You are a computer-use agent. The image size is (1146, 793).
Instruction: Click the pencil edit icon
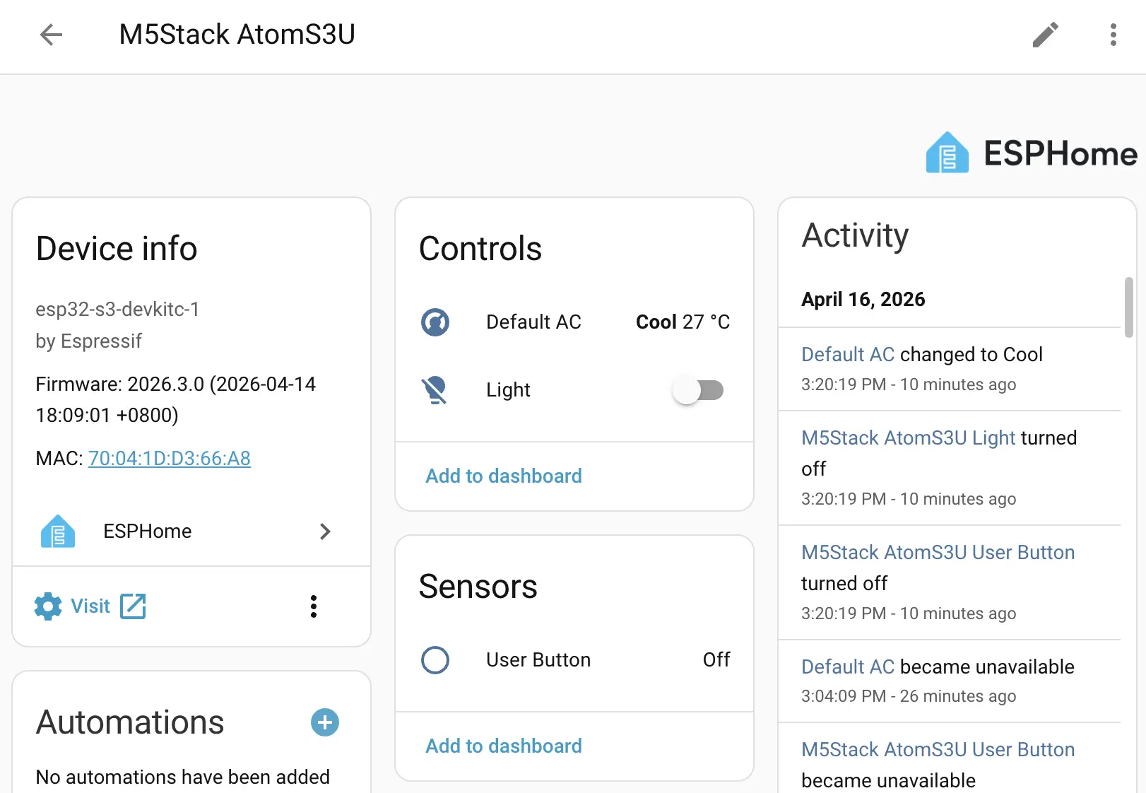tap(1045, 35)
